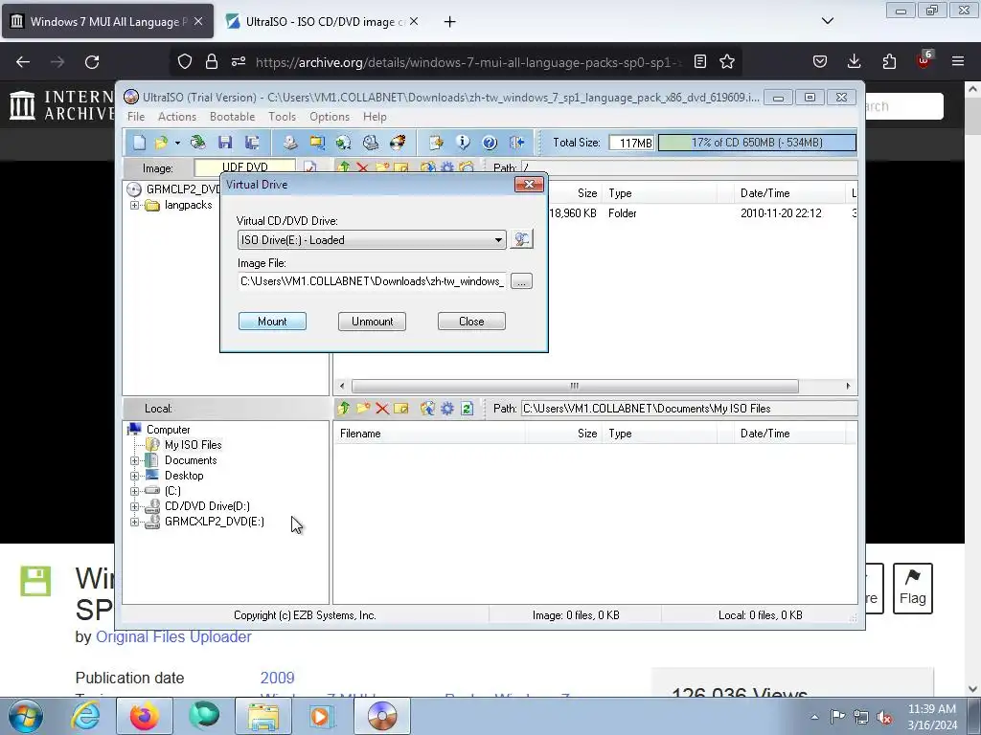Image resolution: width=981 pixels, height=735 pixels.
Task: Click the Rename icon in Local toolbar
Action: pyautogui.click(x=401, y=409)
